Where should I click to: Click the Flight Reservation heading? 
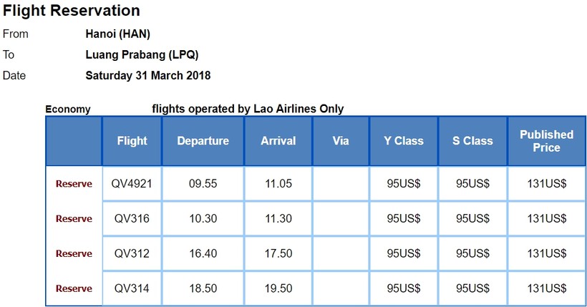tap(72, 11)
